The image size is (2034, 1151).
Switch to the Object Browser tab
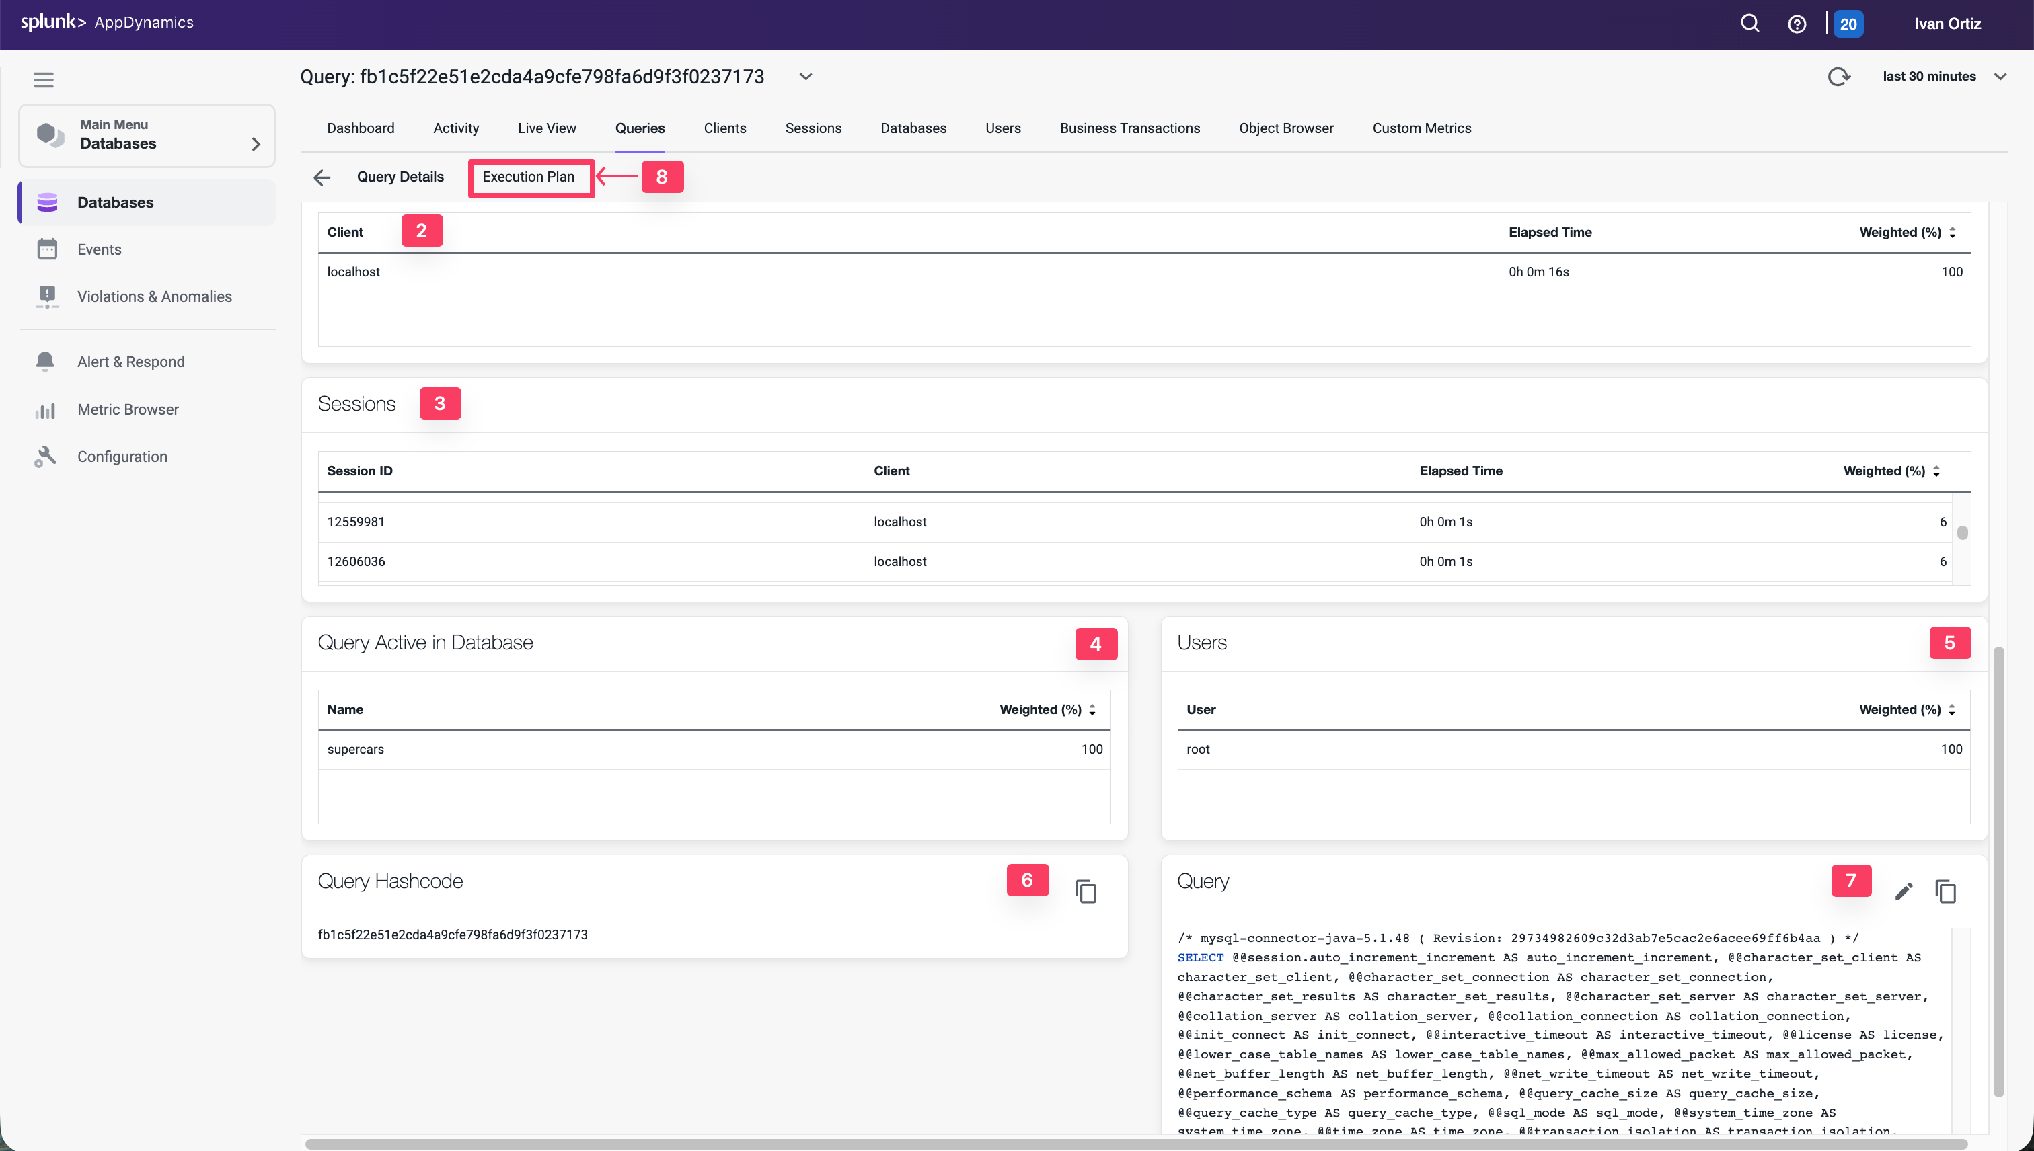(x=1286, y=128)
